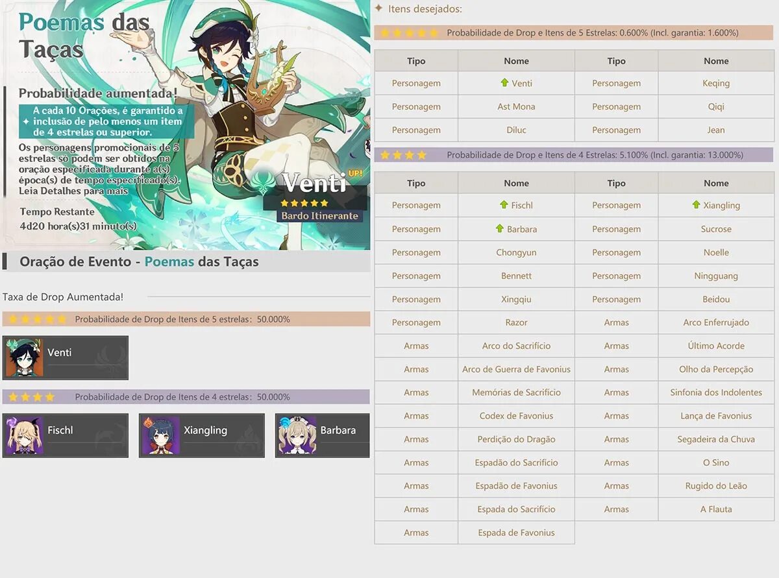Viewport: 779px width, 578px height.
Task: Click the Memórias de Sacrifício cell
Action: coord(516,392)
